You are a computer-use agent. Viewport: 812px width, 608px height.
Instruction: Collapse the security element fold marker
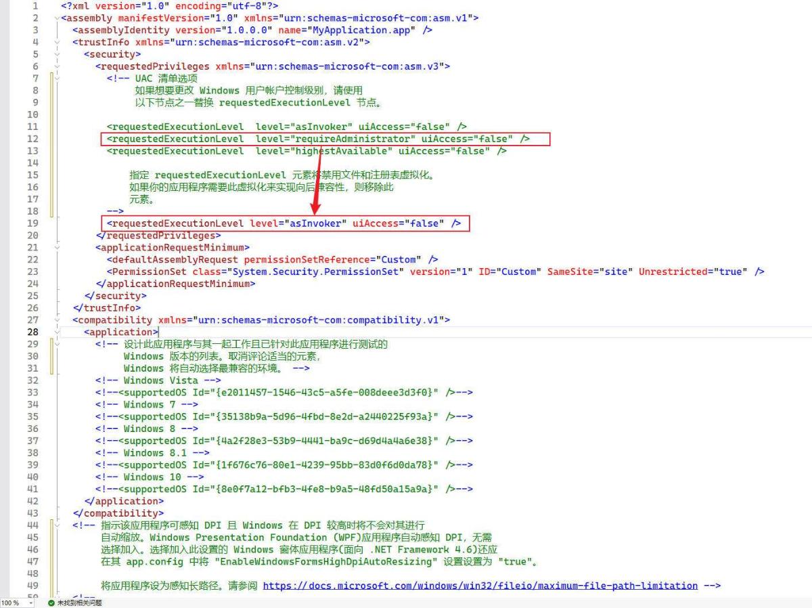pyautogui.click(x=55, y=55)
